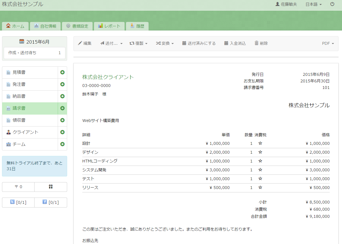Viewport: 342px width, 244px height.
Task: Click リリース unit price ¥ 500,000
Action: tap(219, 188)
